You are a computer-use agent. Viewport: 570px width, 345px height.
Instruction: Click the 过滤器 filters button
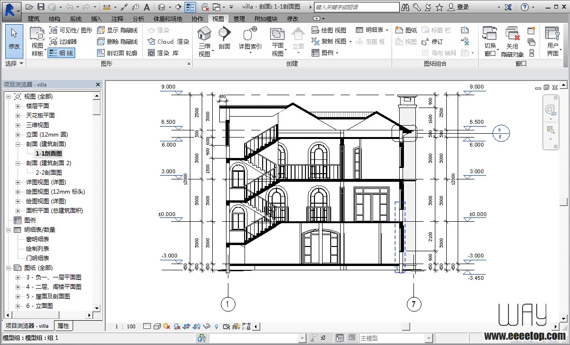click(x=63, y=41)
